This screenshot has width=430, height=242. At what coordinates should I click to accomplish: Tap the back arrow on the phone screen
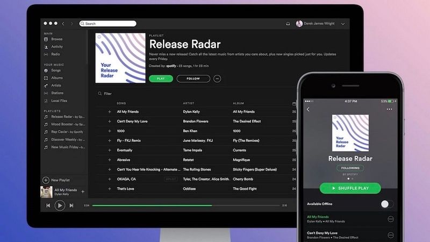[x=308, y=109]
